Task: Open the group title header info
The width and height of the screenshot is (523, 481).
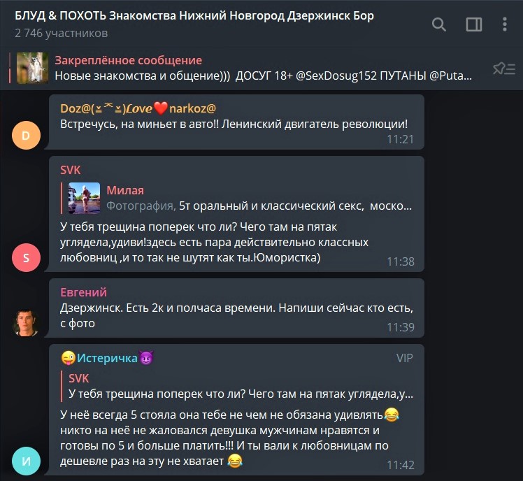Action: (x=194, y=15)
